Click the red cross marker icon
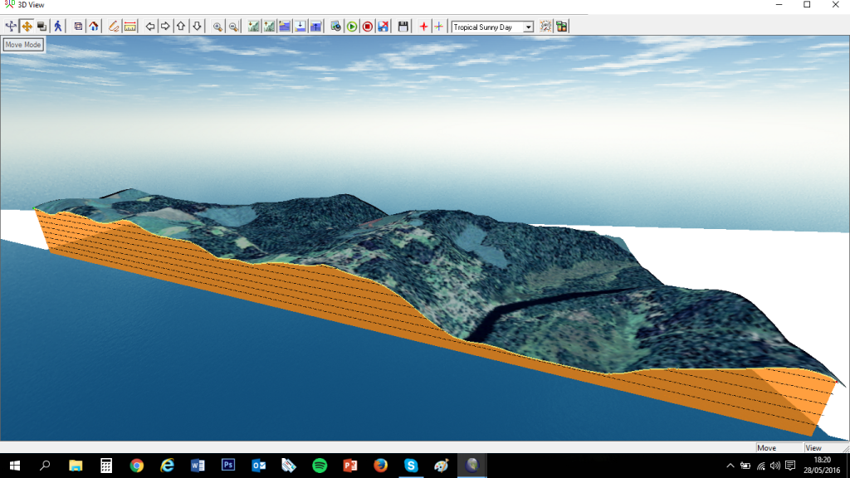The image size is (850, 478). click(423, 27)
